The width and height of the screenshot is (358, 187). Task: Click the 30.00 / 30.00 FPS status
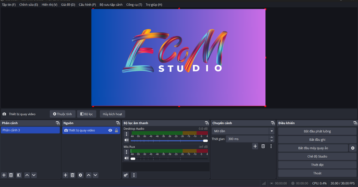(x=343, y=184)
